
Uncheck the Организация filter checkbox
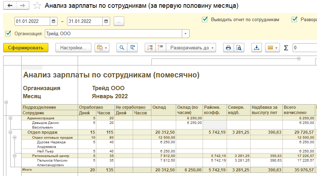[x=8, y=33]
